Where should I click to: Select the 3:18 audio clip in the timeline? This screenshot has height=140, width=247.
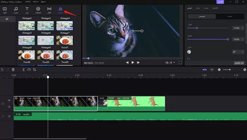(x=130, y=116)
